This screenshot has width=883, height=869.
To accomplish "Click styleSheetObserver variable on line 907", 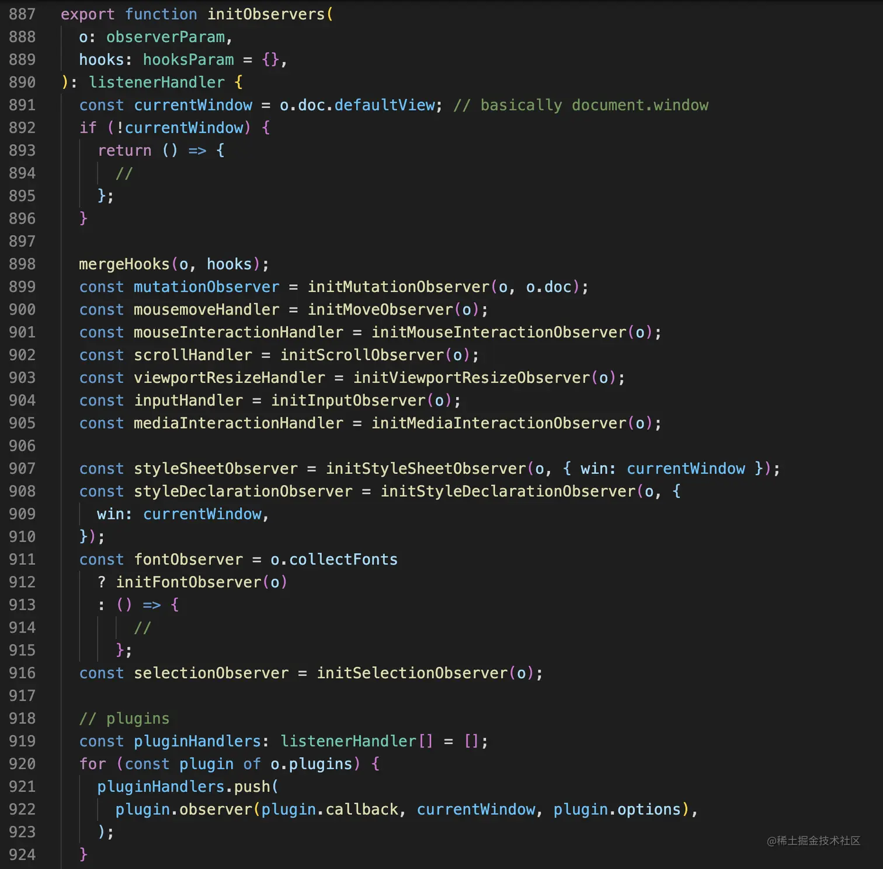I will (216, 469).
